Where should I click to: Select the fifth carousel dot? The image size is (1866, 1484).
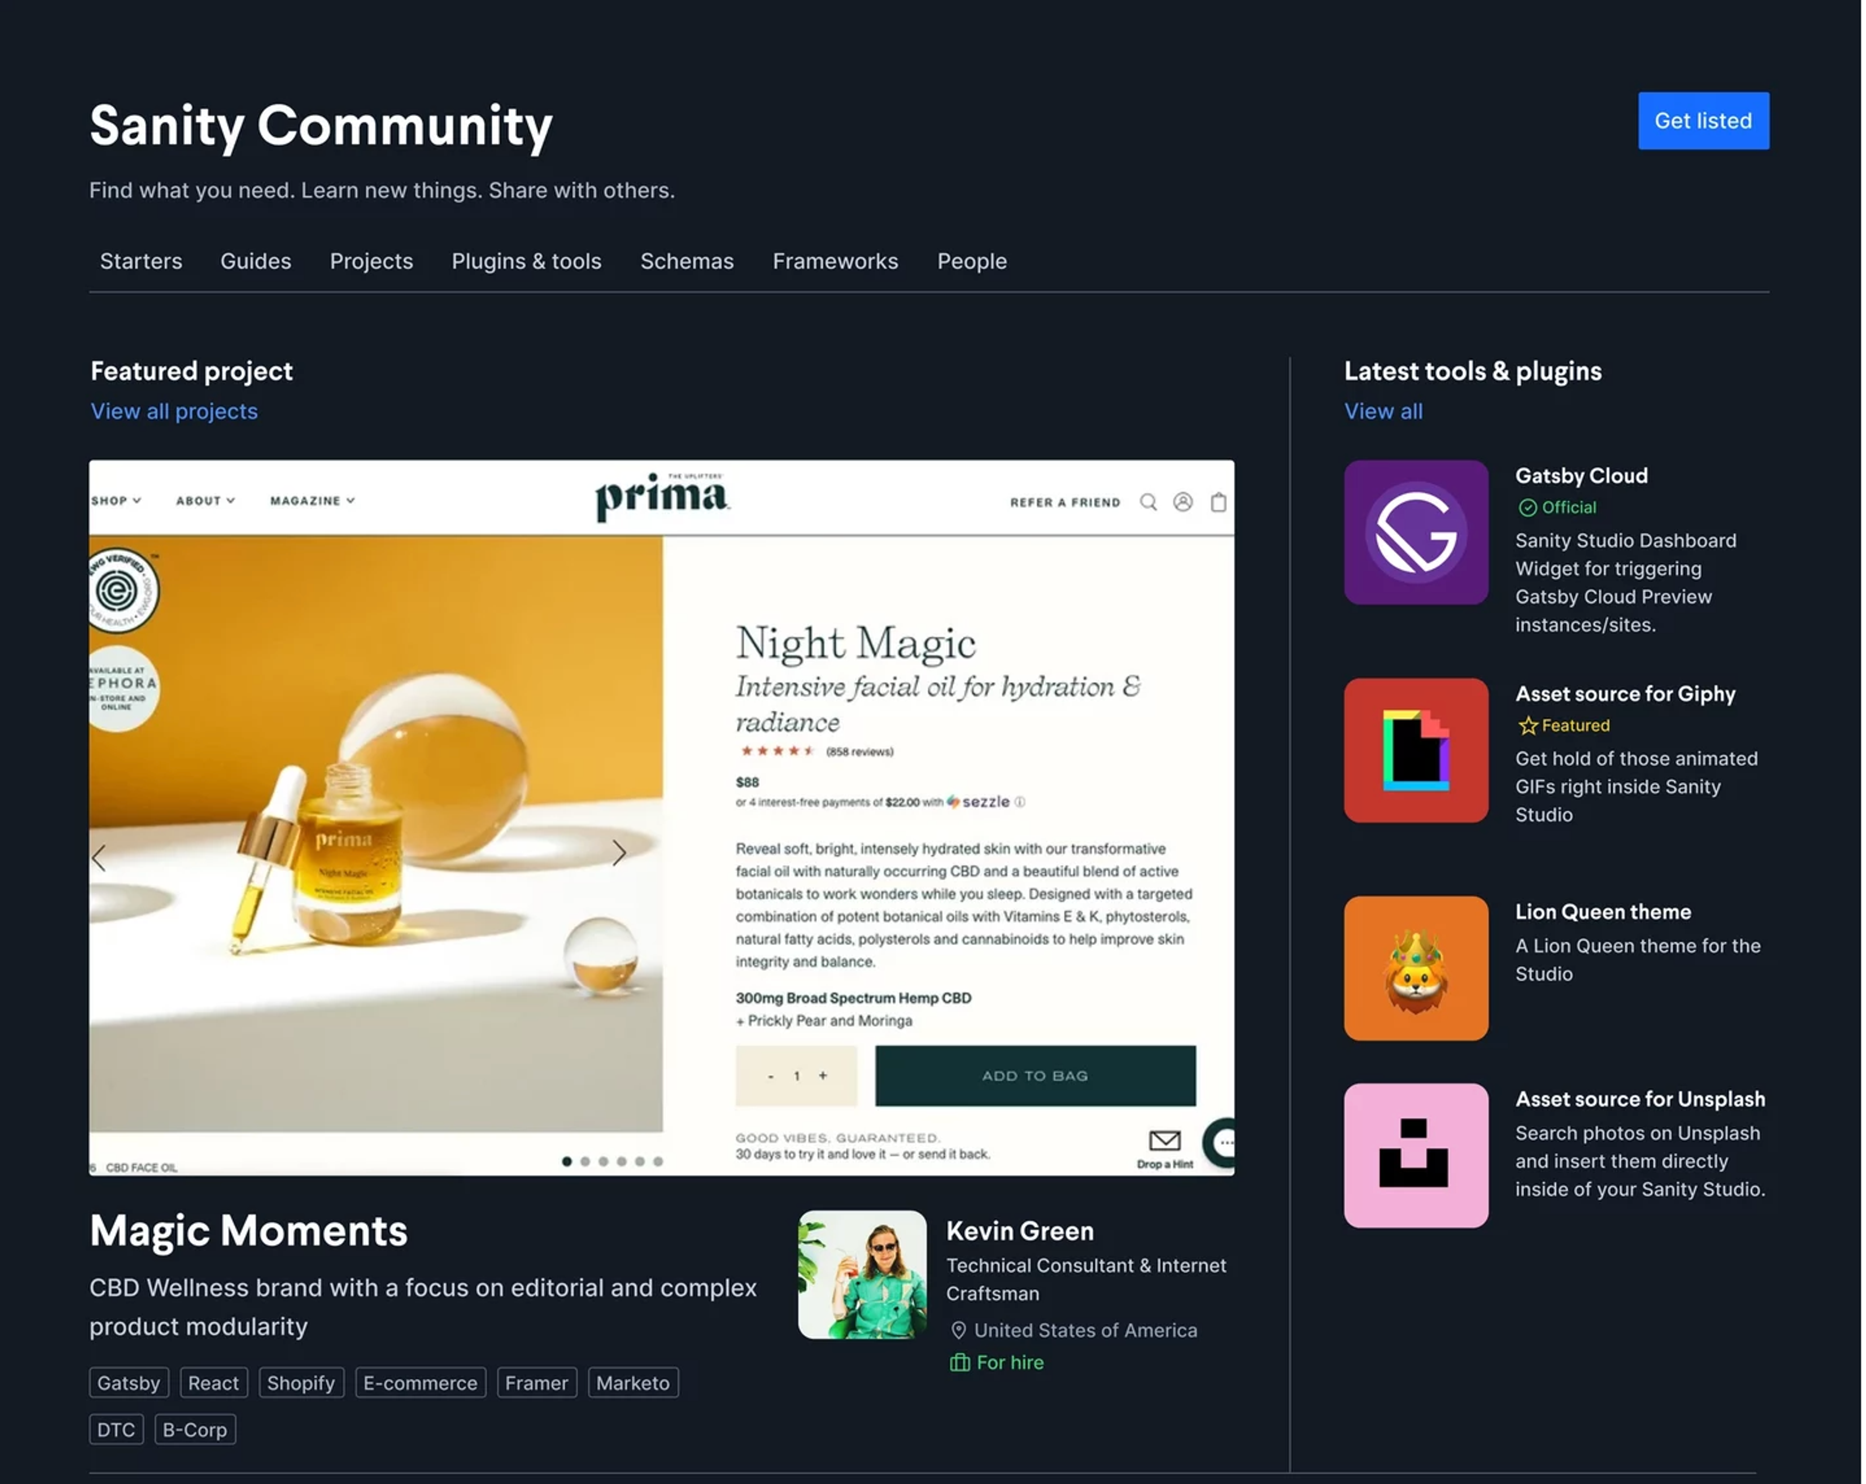pyautogui.click(x=639, y=1162)
